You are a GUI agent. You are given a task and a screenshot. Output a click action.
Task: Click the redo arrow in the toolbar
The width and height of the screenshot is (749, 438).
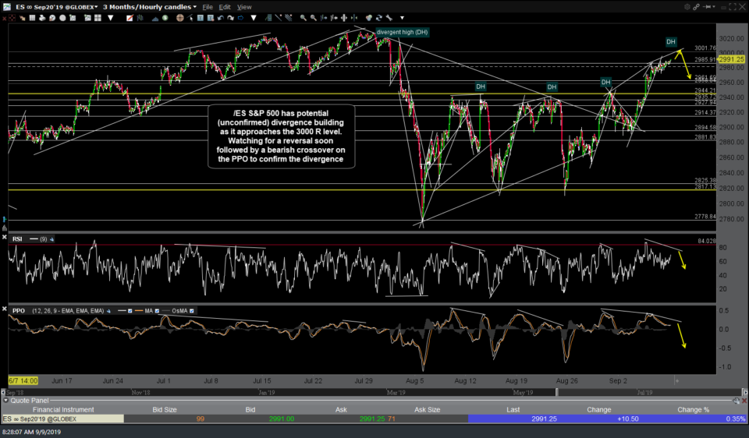(231, 18)
